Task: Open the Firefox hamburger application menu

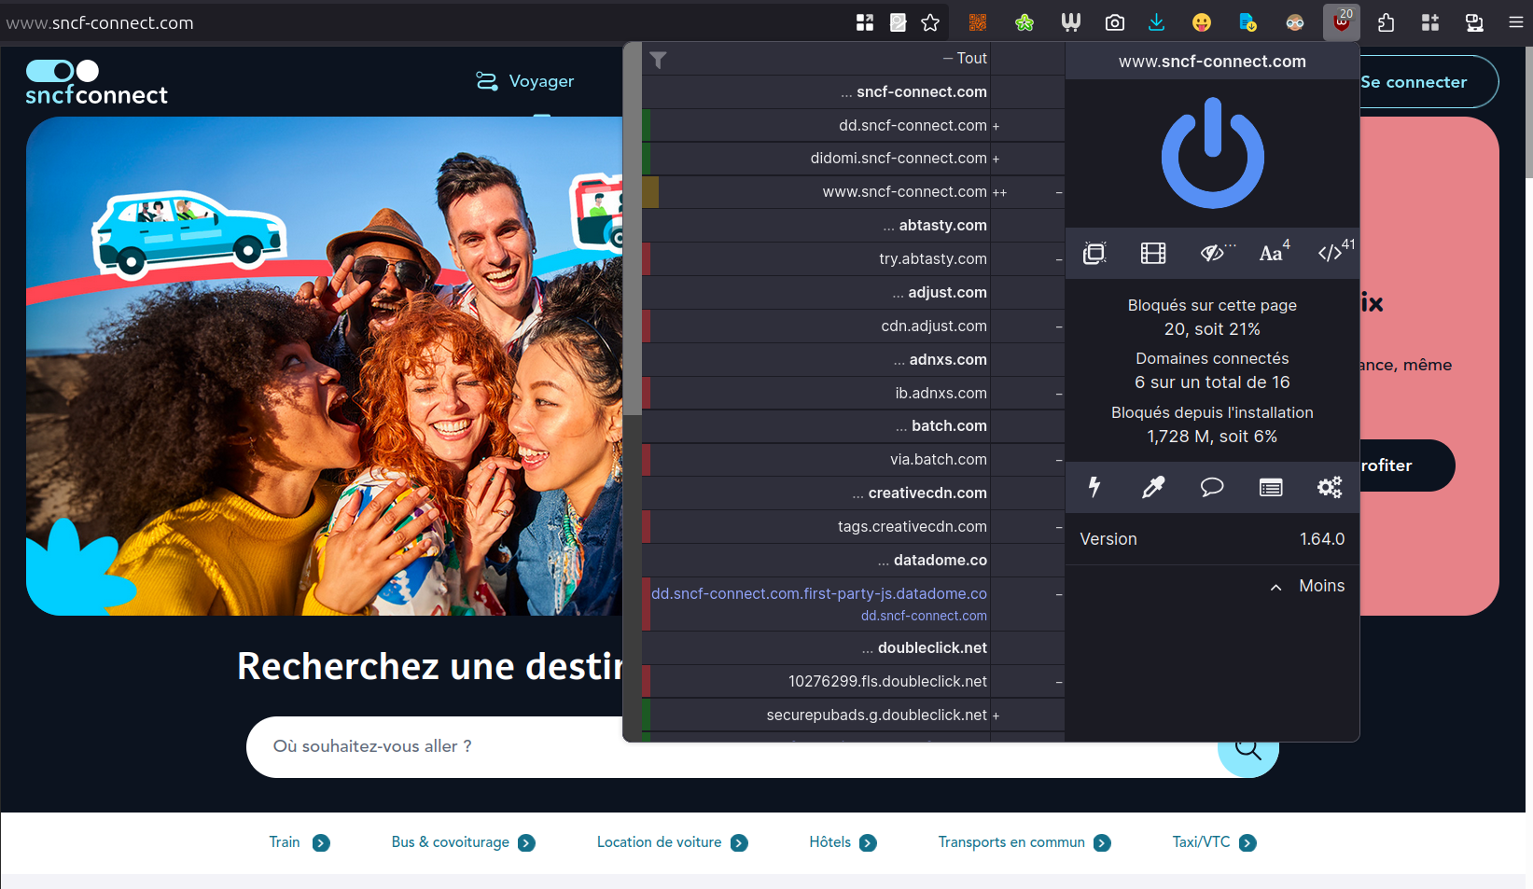Action: [x=1515, y=22]
